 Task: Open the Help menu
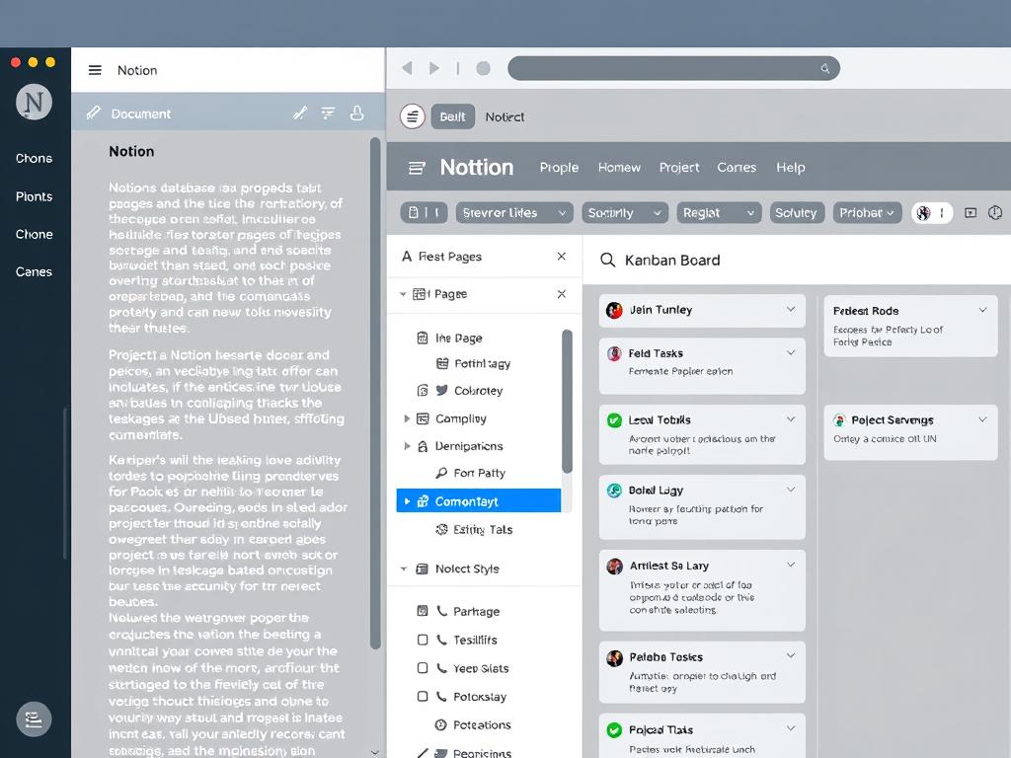click(x=791, y=168)
